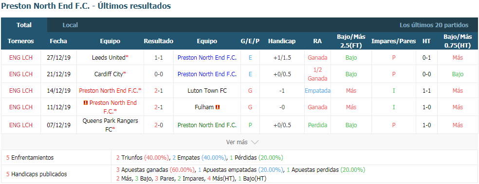Click the red card icon beside Fulham
The image size is (479, 184).
point(218,107)
